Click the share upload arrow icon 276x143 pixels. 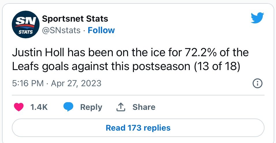click(121, 107)
